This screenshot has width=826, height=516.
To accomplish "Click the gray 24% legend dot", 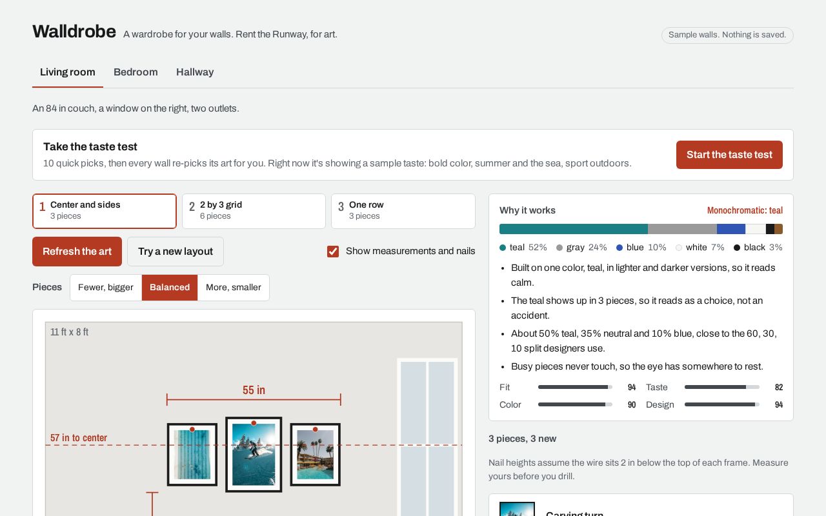I will click(x=559, y=248).
